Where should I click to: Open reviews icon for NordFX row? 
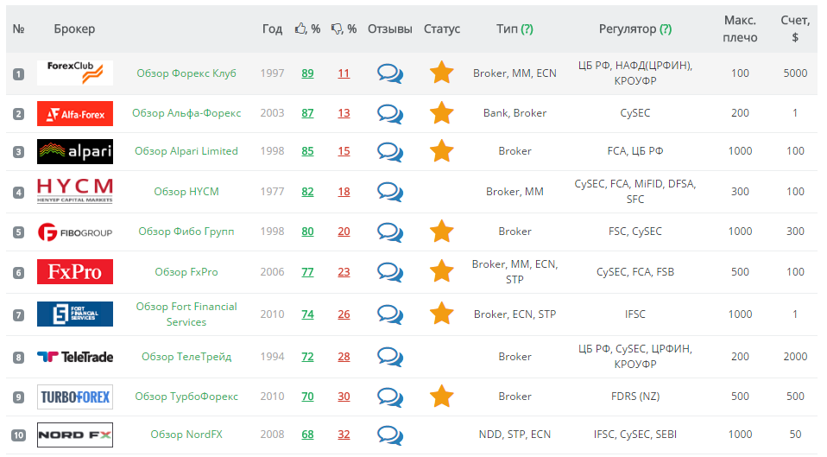tap(390, 435)
